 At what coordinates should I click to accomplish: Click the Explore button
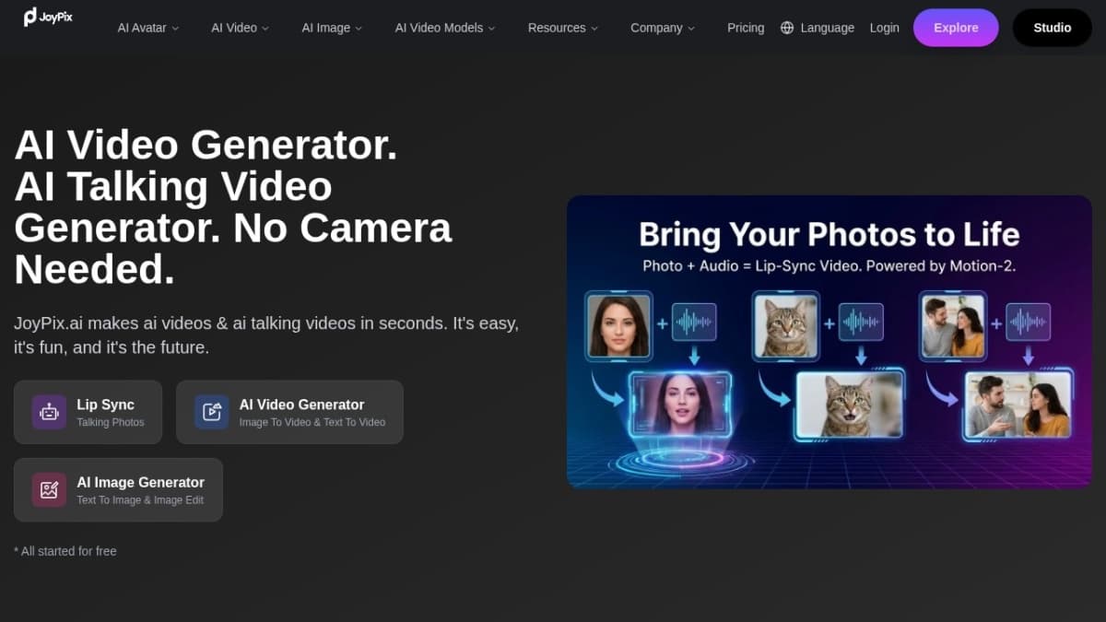(956, 28)
